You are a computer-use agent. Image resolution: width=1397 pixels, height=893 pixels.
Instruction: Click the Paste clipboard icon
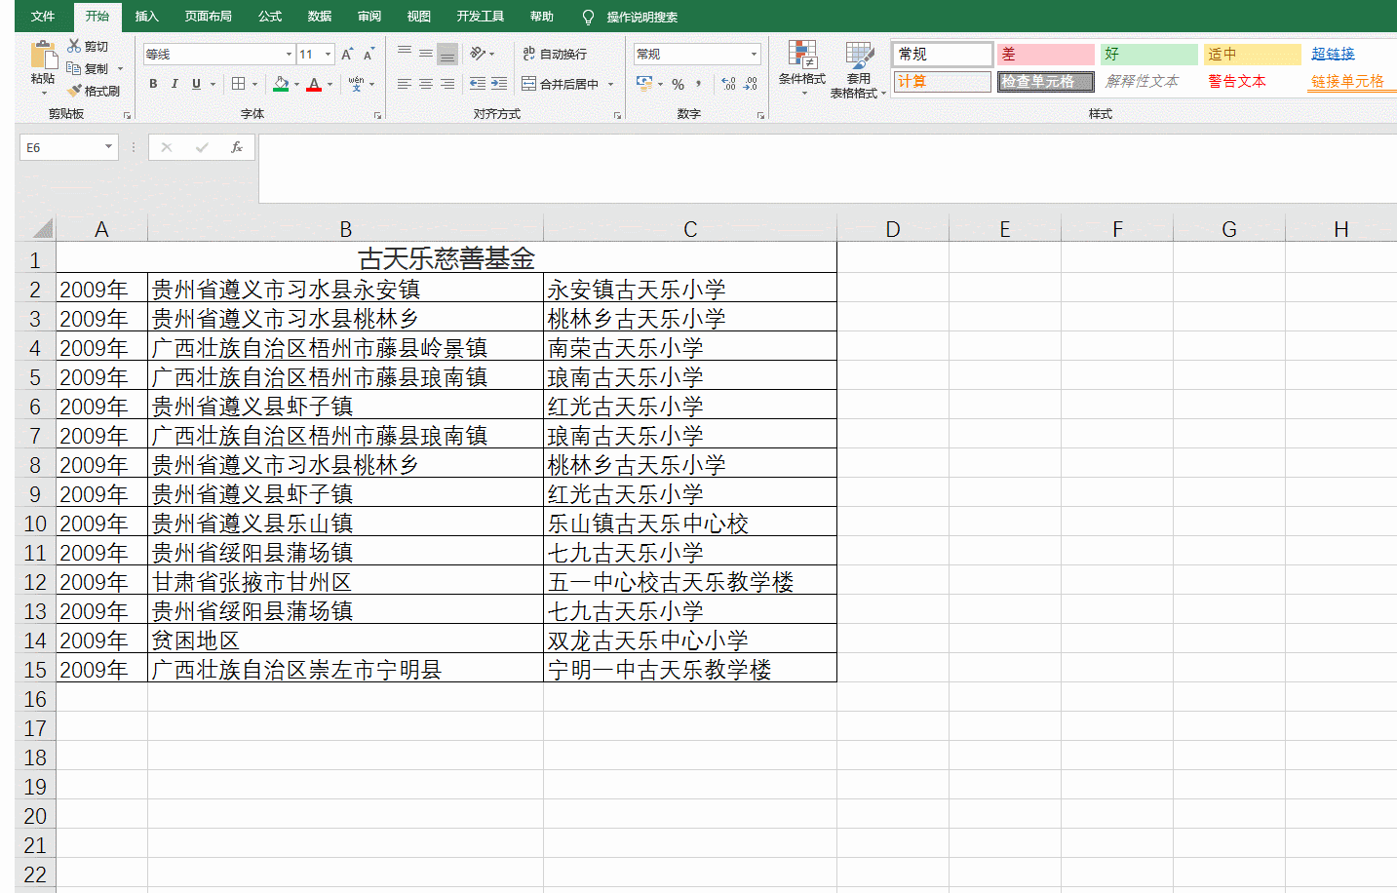[43, 55]
